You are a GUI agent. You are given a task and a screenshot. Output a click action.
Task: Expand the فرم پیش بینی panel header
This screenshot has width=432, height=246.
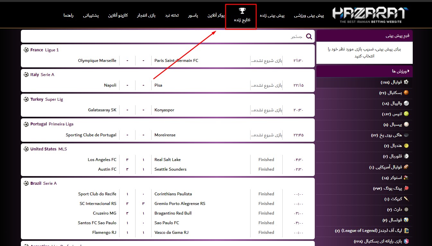(365, 36)
